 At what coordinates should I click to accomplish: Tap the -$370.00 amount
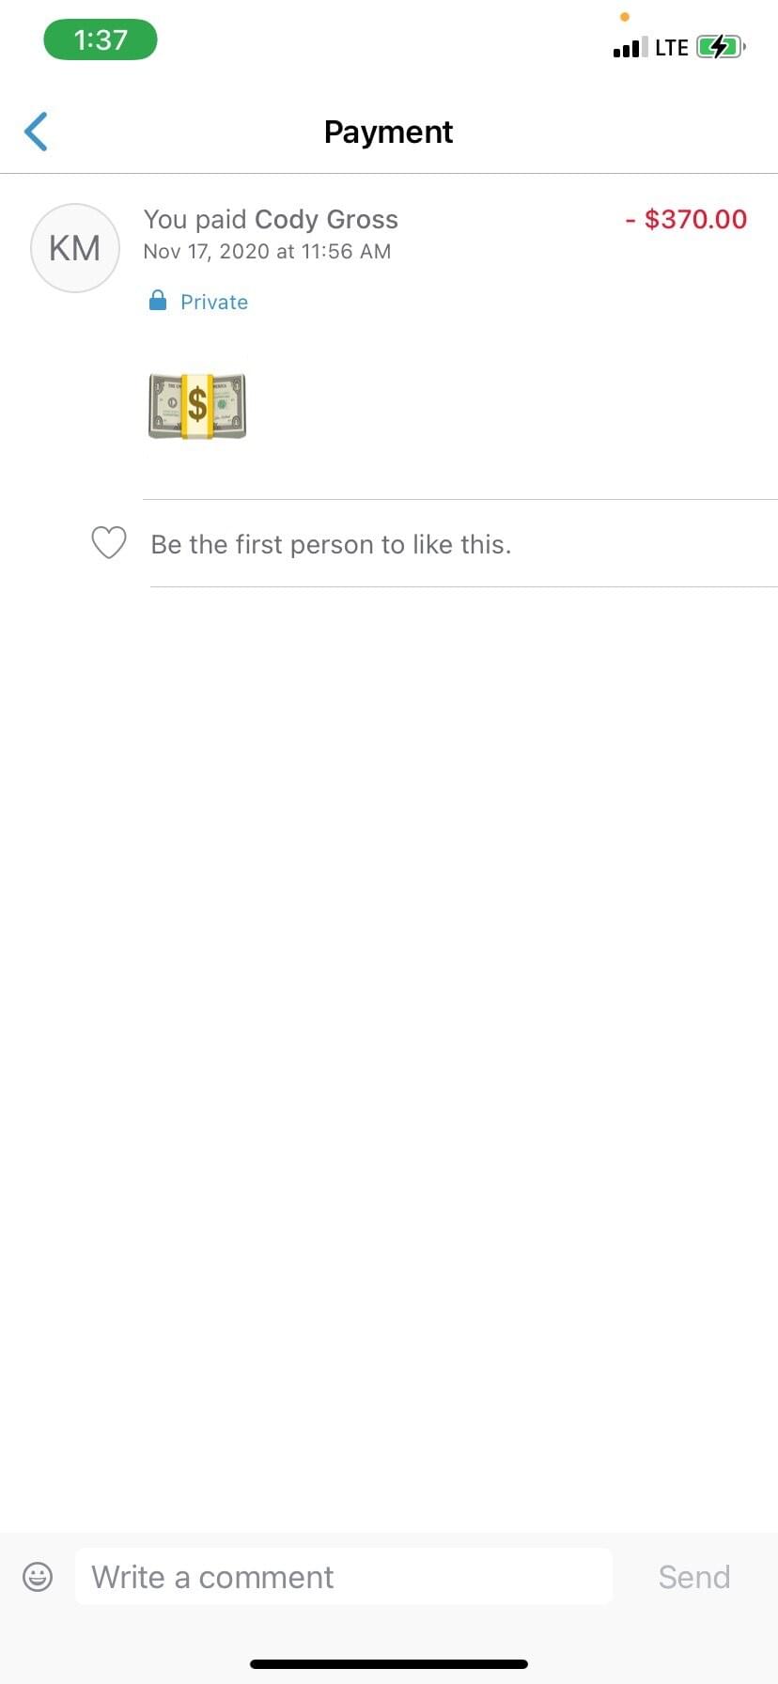[x=686, y=219]
